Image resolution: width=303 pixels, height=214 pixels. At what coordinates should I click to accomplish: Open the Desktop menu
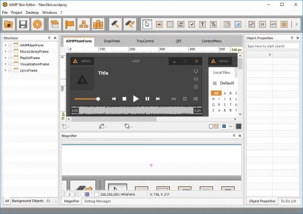pyautogui.click(x=32, y=13)
